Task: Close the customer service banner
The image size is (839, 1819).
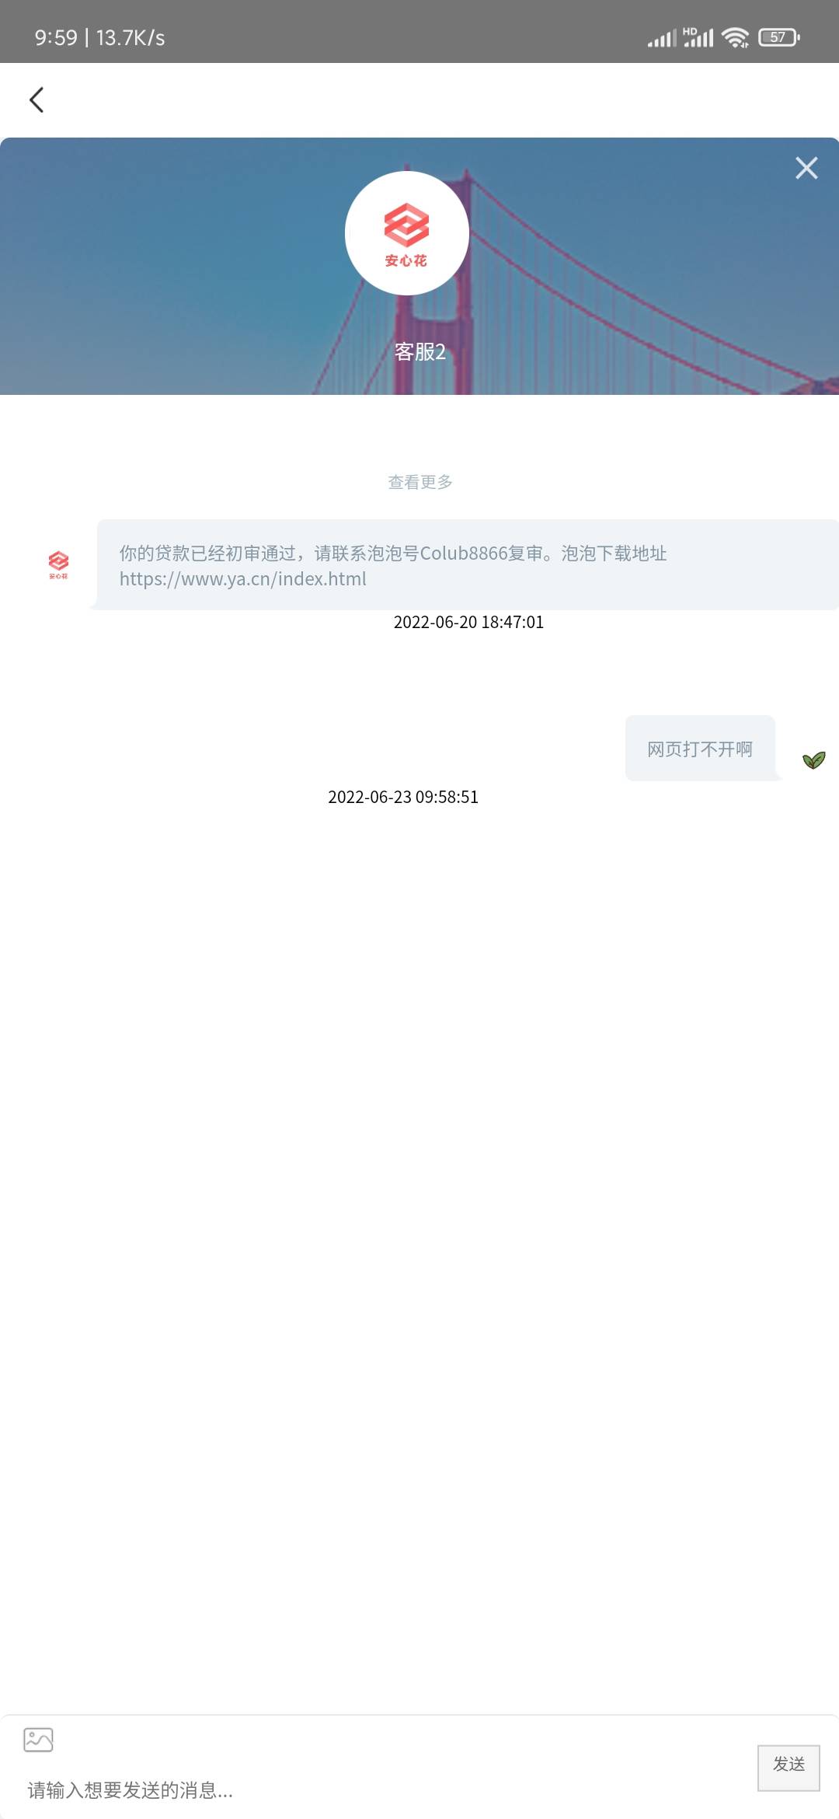Action: point(806,168)
